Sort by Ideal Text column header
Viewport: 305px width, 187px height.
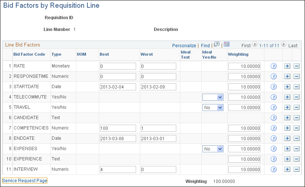tap(186, 55)
